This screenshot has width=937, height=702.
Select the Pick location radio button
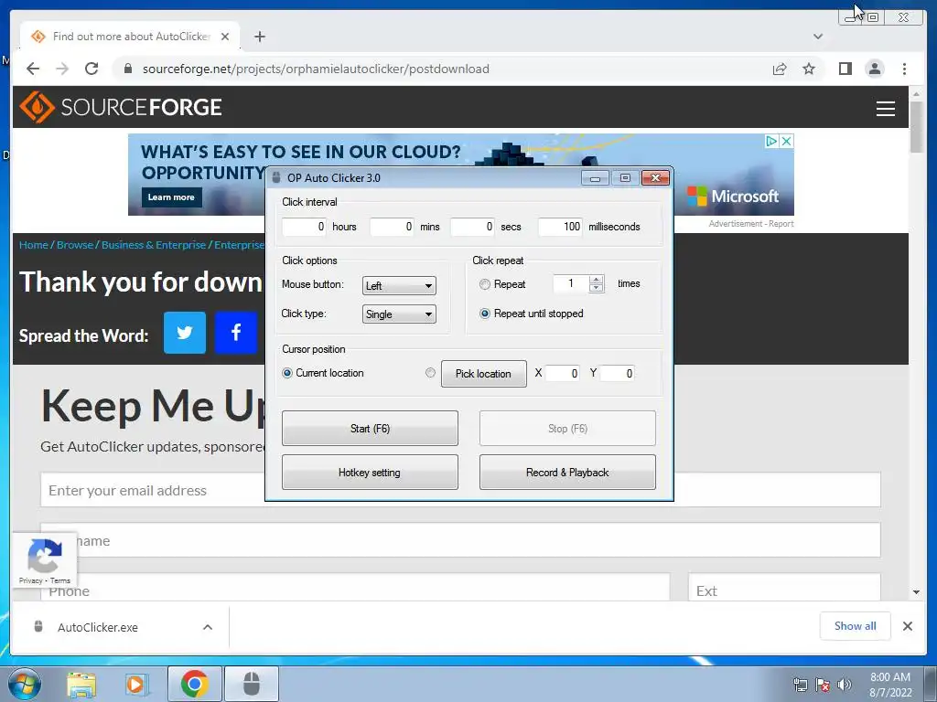[430, 373]
